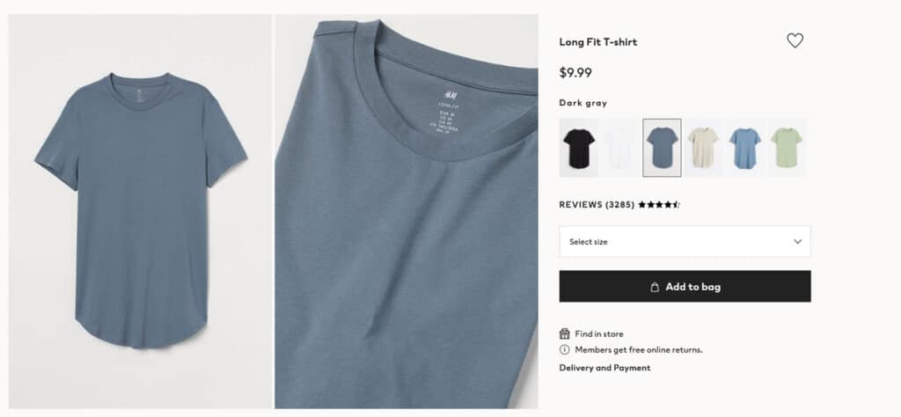Open the close-up collar detail photo
901x417 pixels.
click(406, 211)
